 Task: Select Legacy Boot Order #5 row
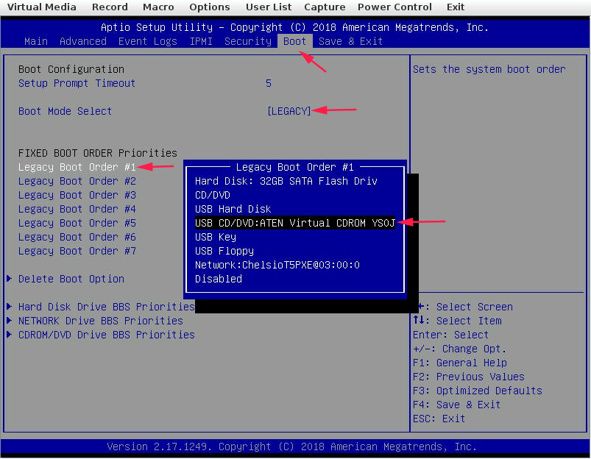coord(77,223)
